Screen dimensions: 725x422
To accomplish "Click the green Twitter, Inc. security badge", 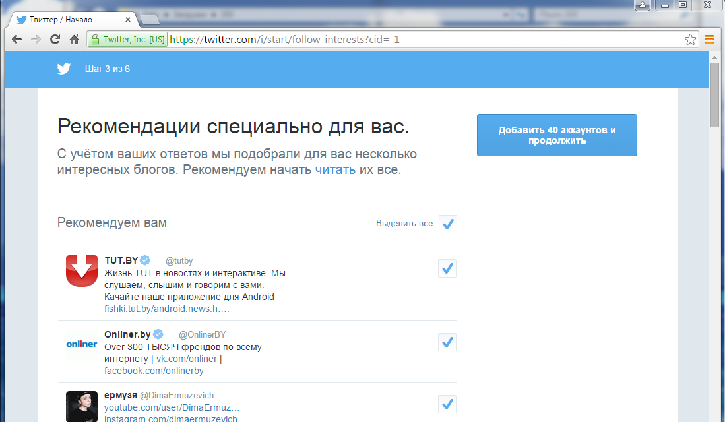I will (x=128, y=40).
